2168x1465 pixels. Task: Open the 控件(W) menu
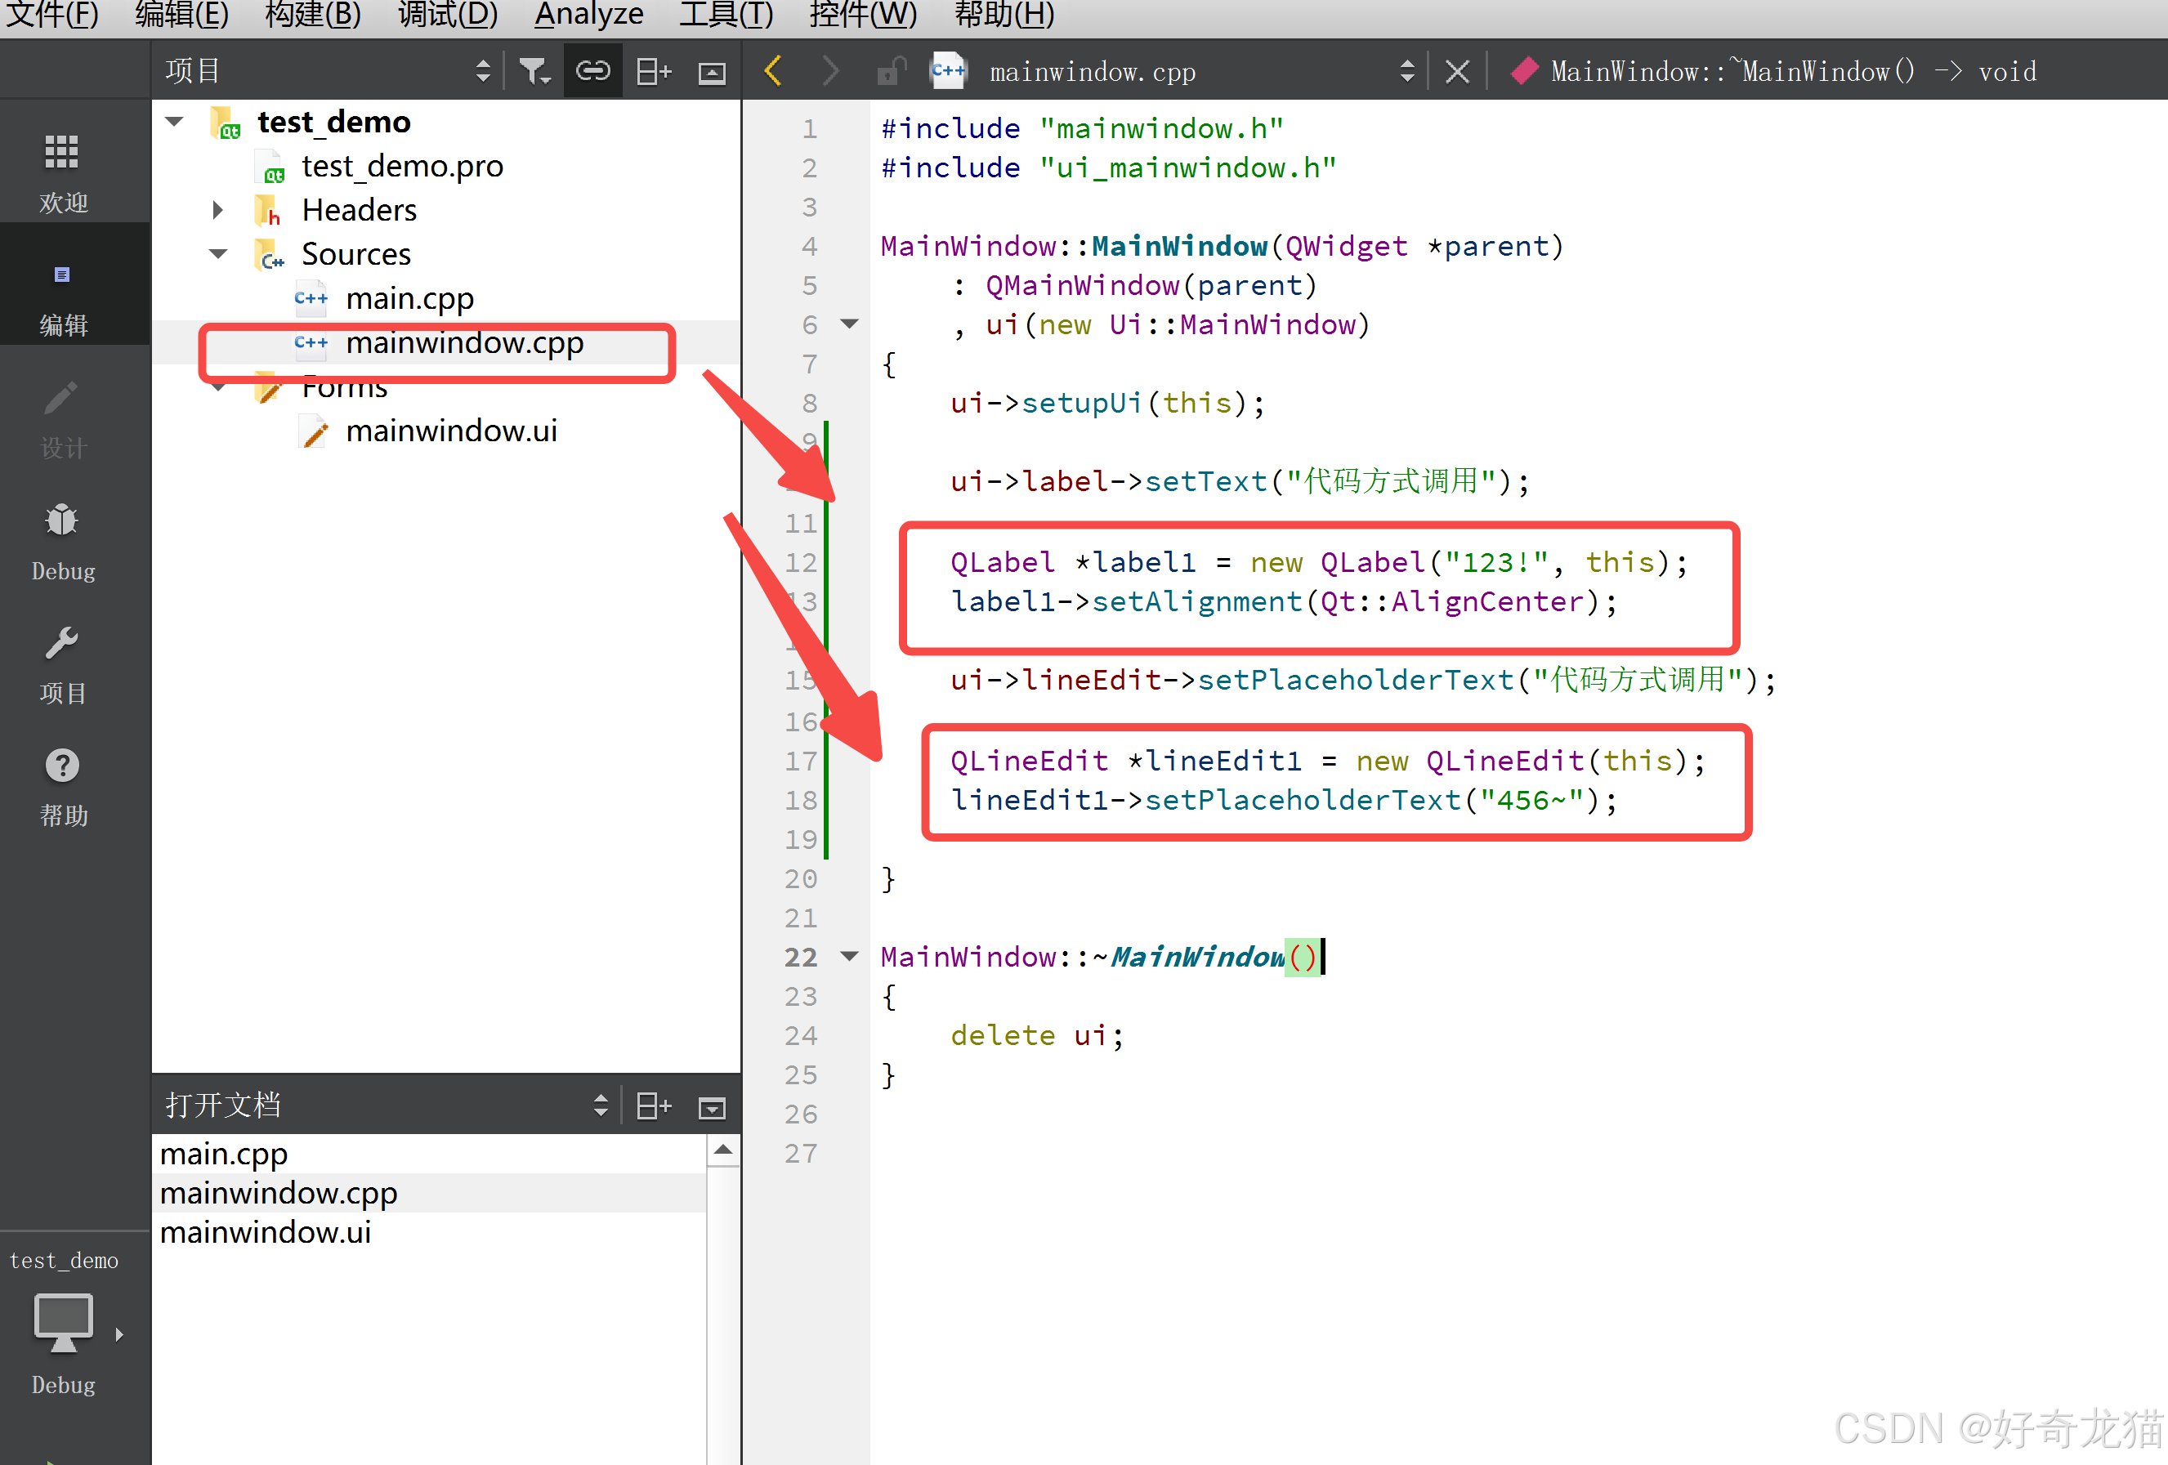864,15
